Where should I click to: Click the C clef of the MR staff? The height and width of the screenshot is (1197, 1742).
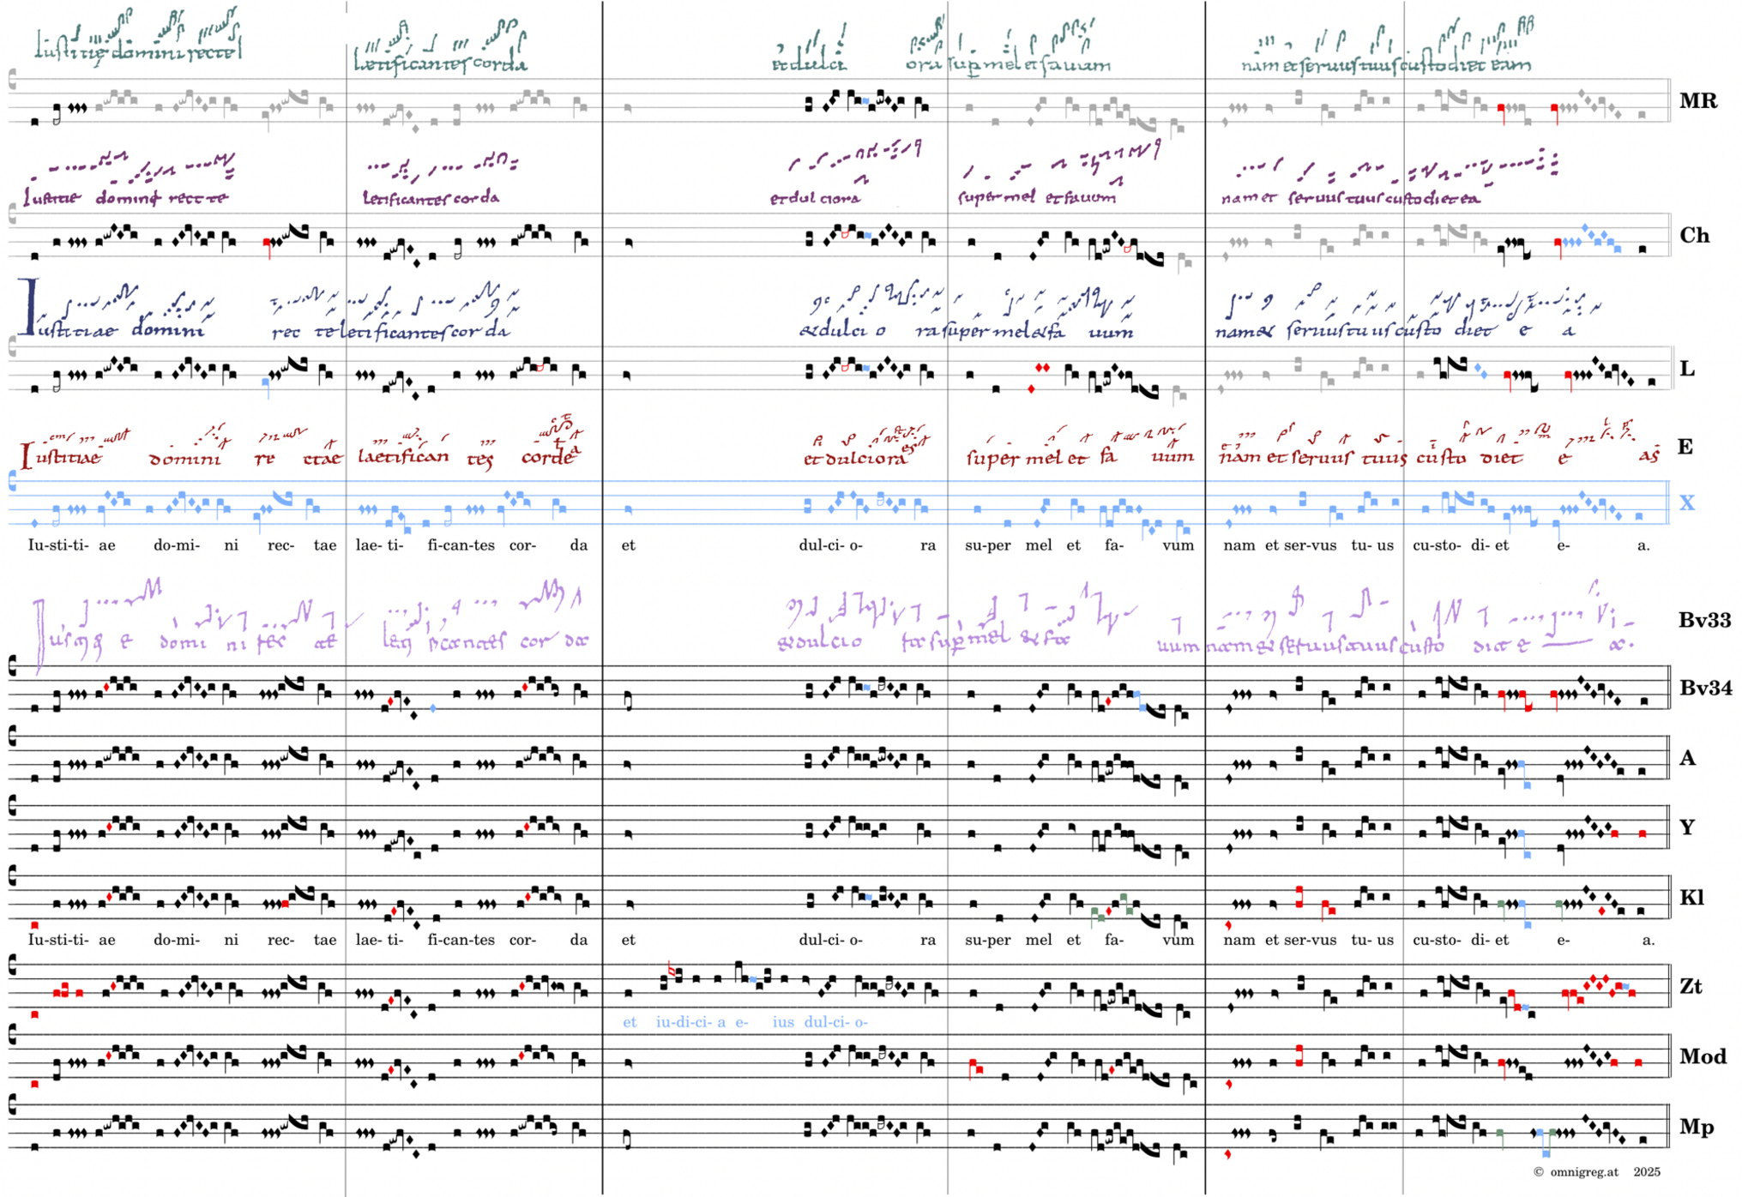pyautogui.click(x=12, y=81)
